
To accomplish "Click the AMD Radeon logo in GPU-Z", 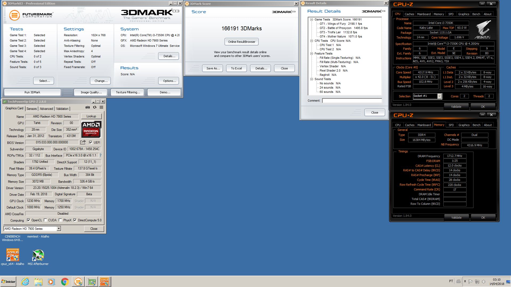I will [91, 129].
